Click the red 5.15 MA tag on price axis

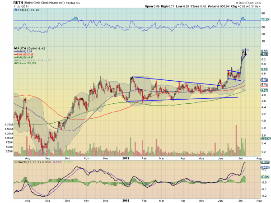tap(264, 85)
